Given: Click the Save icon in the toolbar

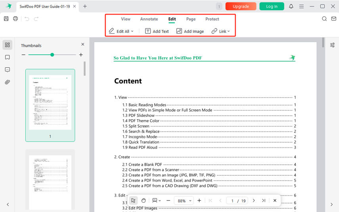Looking at the screenshot, I should (x=6, y=19).
